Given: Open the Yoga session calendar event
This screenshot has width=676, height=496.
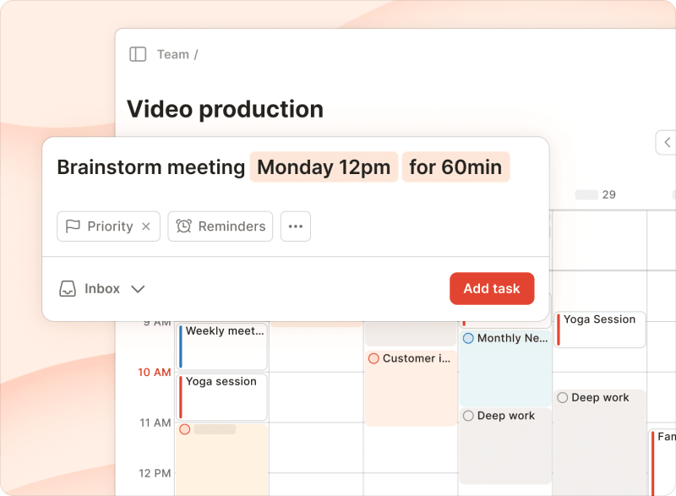Looking at the screenshot, I should [221, 397].
